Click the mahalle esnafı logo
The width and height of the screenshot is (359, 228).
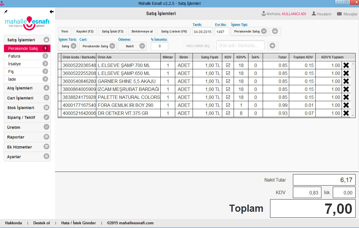tap(27, 23)
